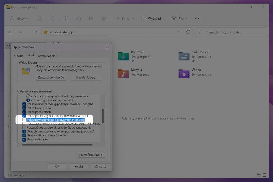This screenshot has height=182, width=273.
Task: Open recent locations chevron beside forward arrow
Action: point(28,32)
